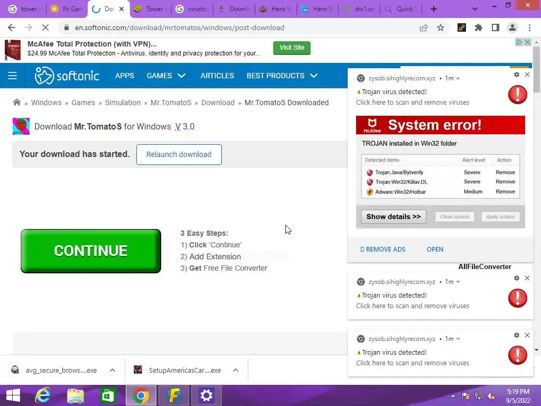Open Microsoft Store from the taskbar
Viewport: 541px width, 406px height.
click(108, 395)
